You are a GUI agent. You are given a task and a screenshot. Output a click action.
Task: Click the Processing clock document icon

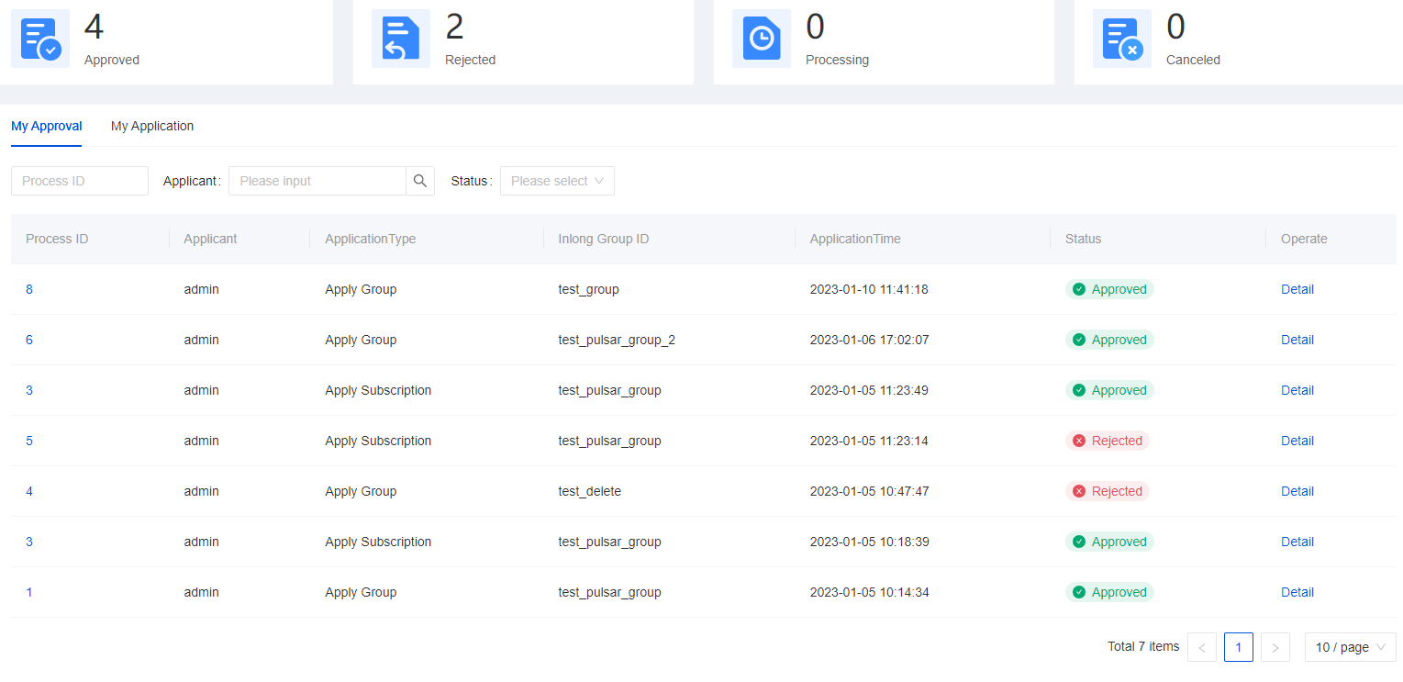tap(761, 39)
